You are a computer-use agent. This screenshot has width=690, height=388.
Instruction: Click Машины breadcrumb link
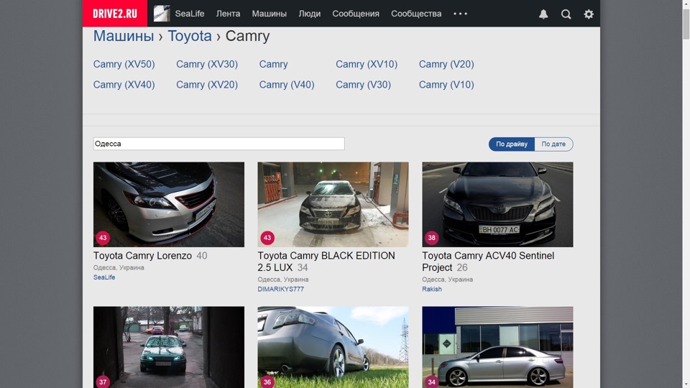click(124, 36)
